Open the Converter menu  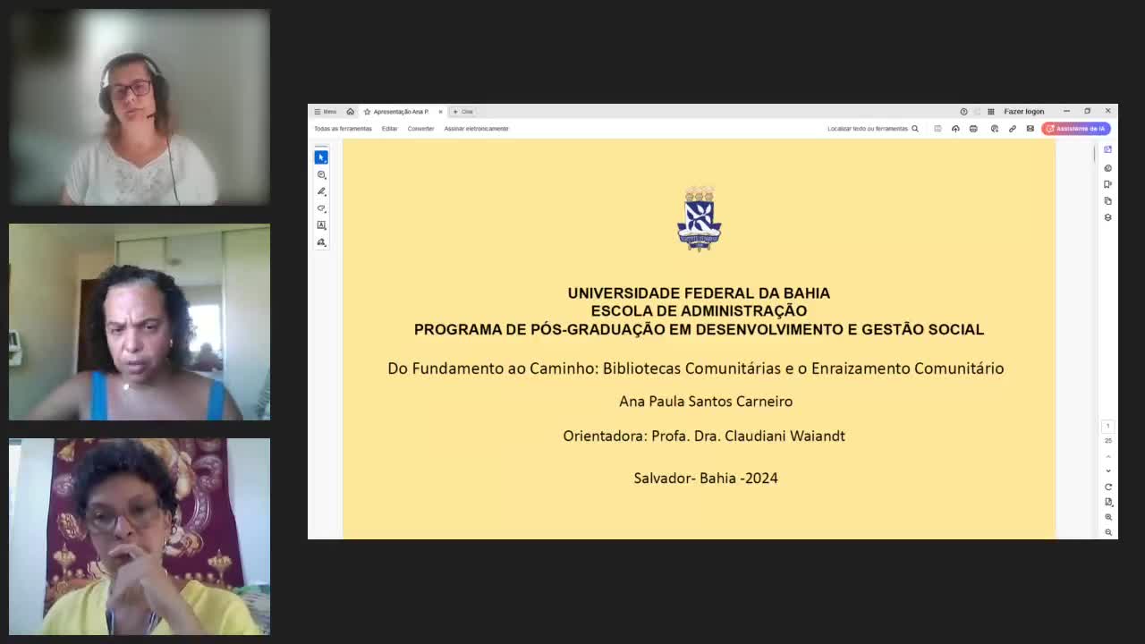point(420,129)
